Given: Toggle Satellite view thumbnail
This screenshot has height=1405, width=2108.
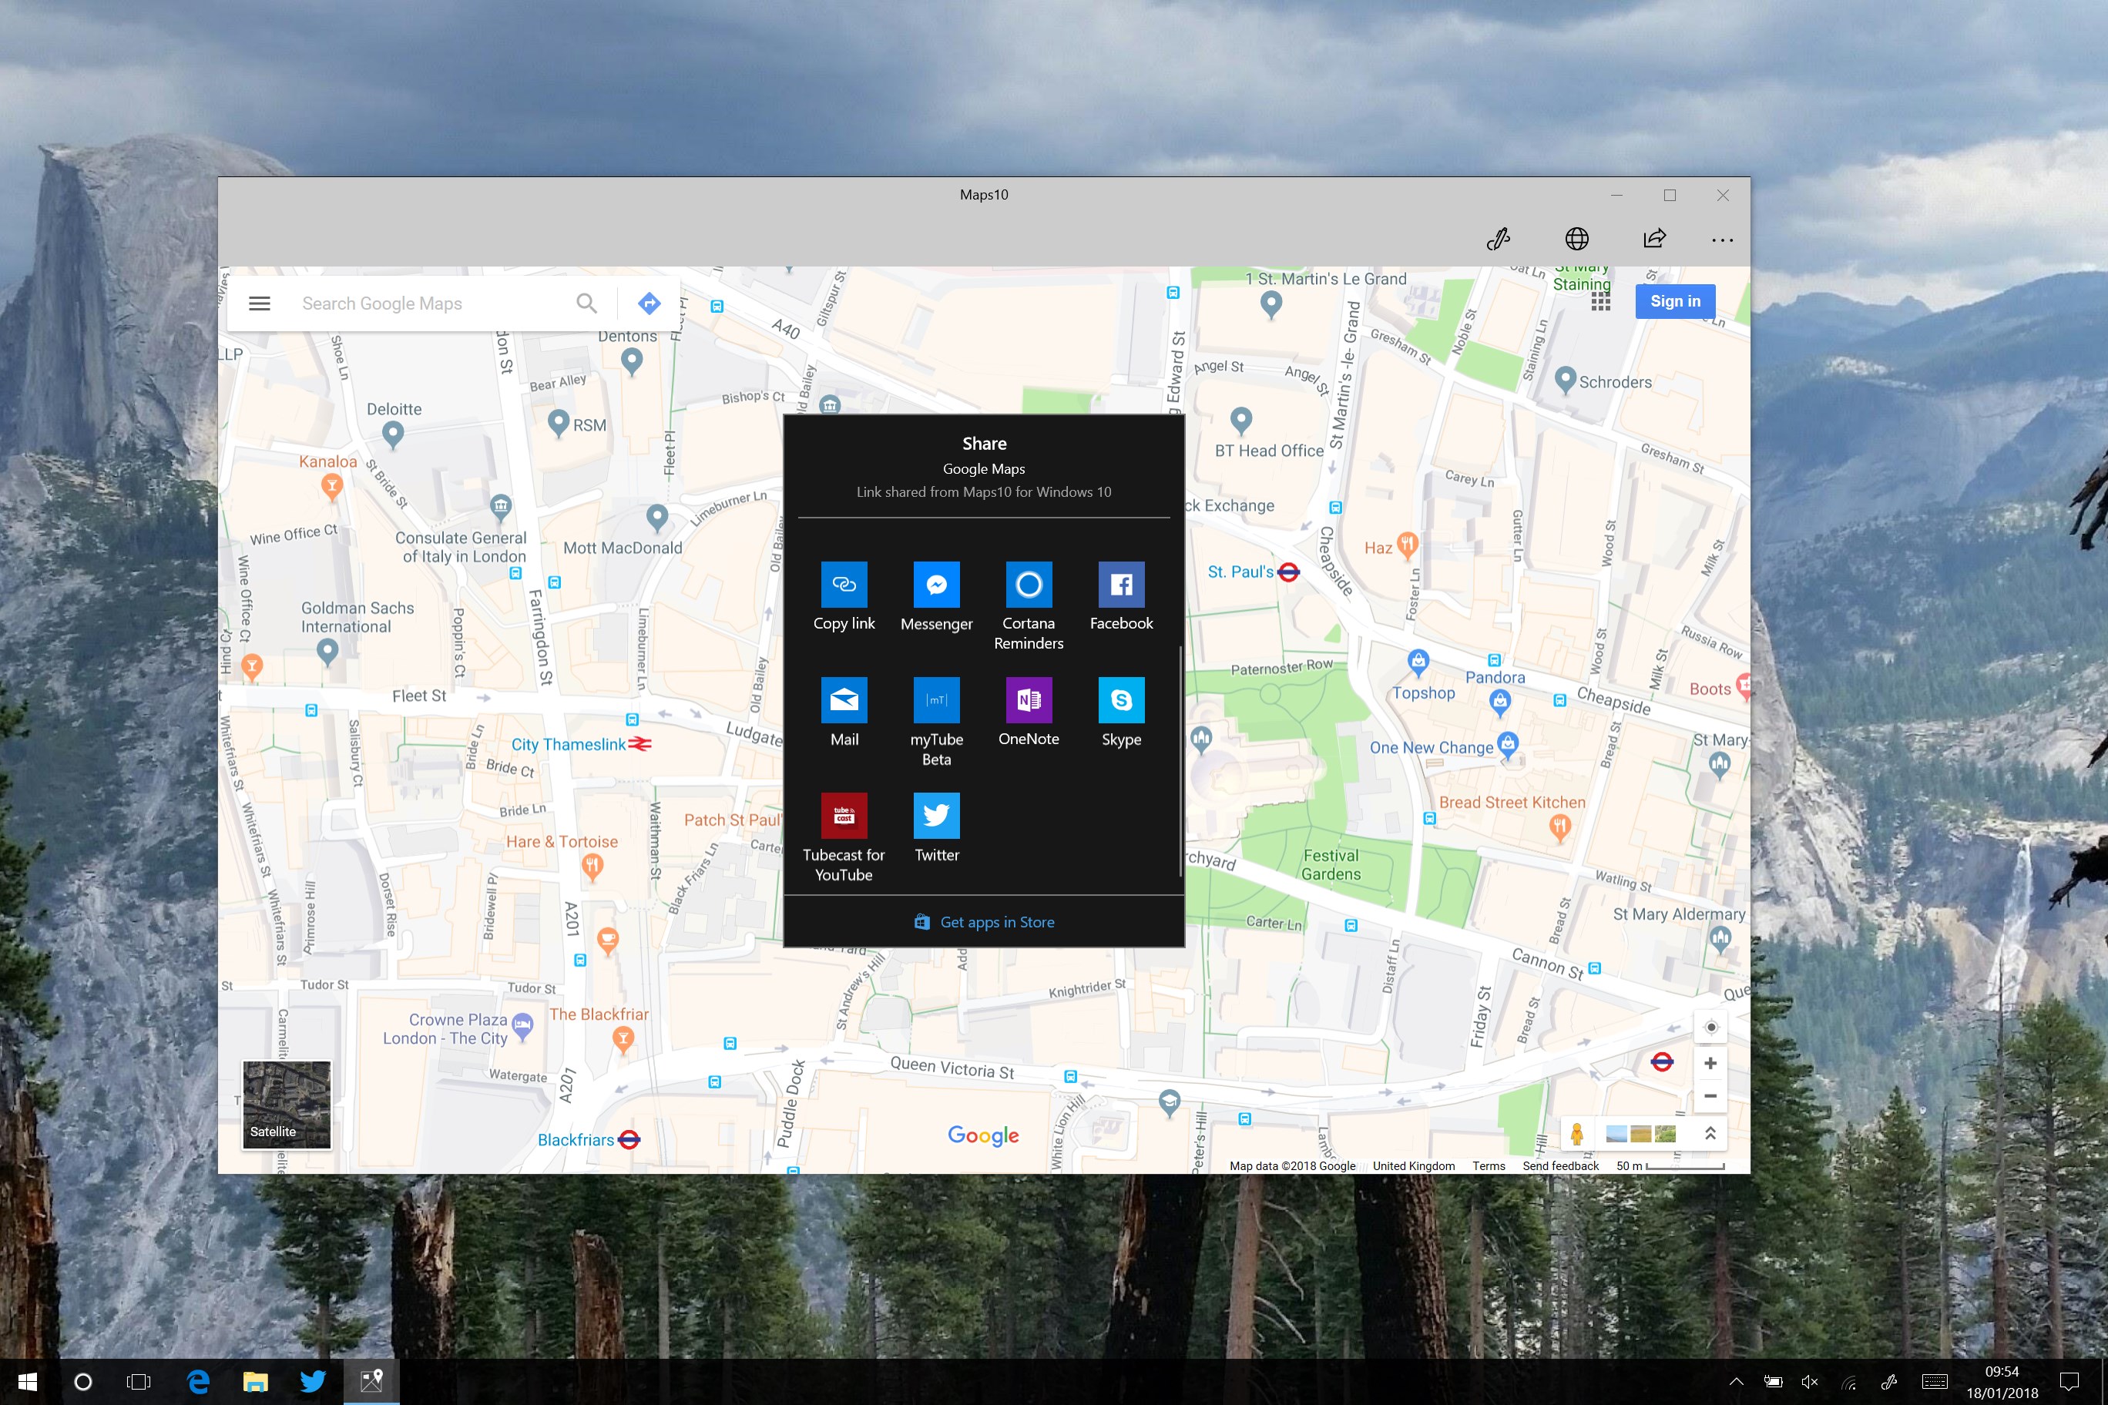Looking at the screenshot, I should (x=286, y=1104).
